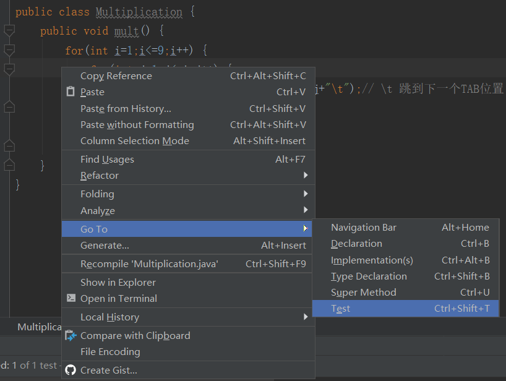Recompile 'Multiplication.java'
Viewport: 506px width, 381px height.
point(187,264)
